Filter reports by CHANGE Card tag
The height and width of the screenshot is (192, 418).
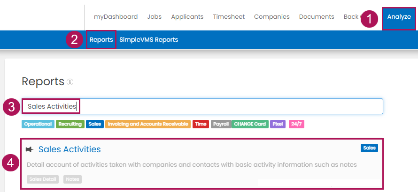point(250,124)
